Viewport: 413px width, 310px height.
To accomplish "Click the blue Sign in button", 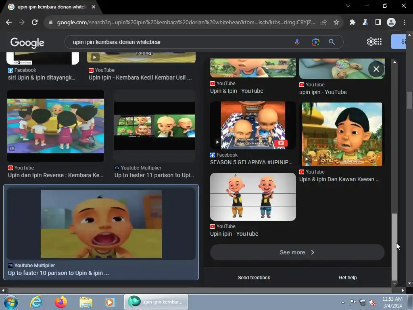I will (x=399, y=42).
